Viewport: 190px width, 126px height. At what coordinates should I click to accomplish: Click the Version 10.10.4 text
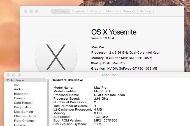point(103,38)
